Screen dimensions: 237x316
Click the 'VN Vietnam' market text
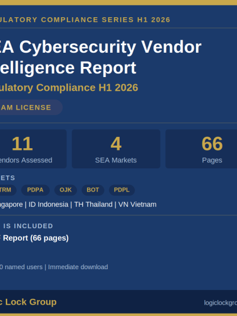pyautogui.click(x=137, y=205)
